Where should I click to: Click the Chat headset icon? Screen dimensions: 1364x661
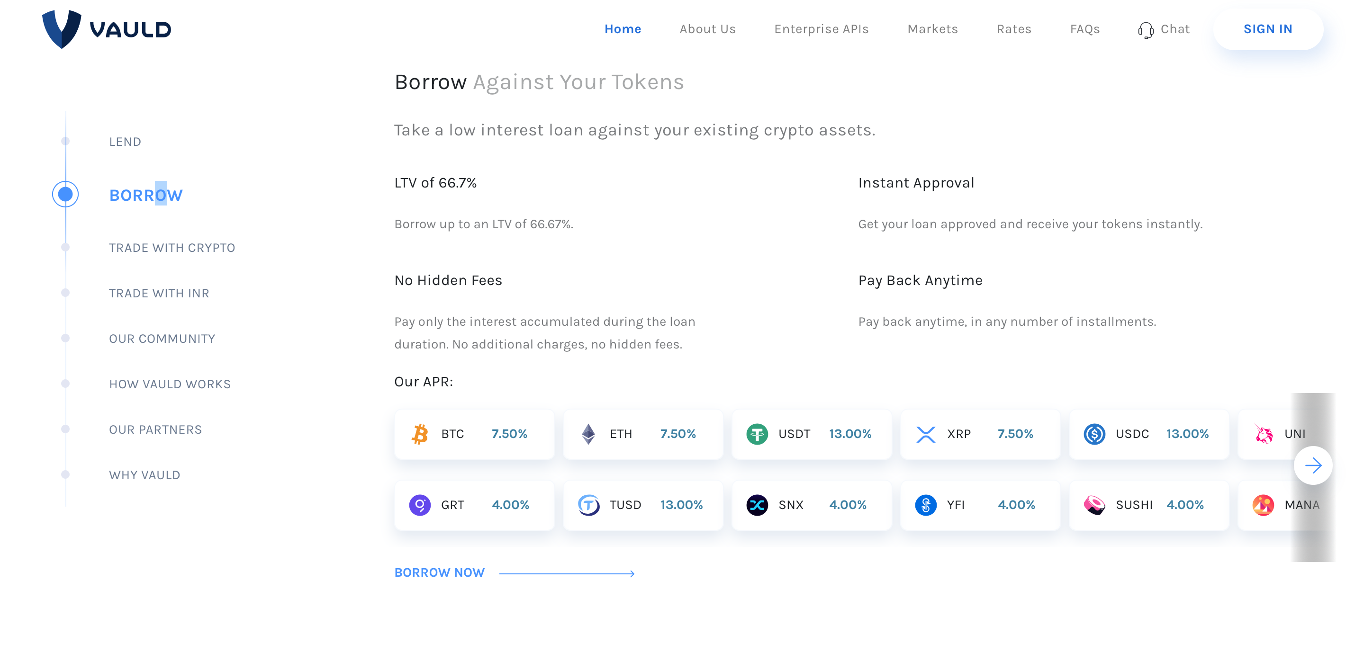[x=1145, y=30]
